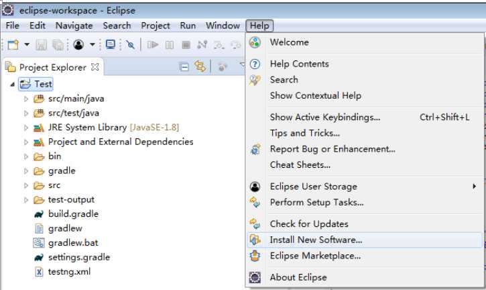This screenshot has width=486, height=290.
Task: Click the Project Explorer filter icon
Action: pyautogui.click(x=222, y=66)
